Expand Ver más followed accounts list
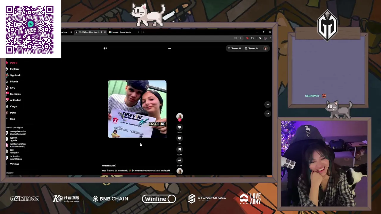 [x=14, y=164]
